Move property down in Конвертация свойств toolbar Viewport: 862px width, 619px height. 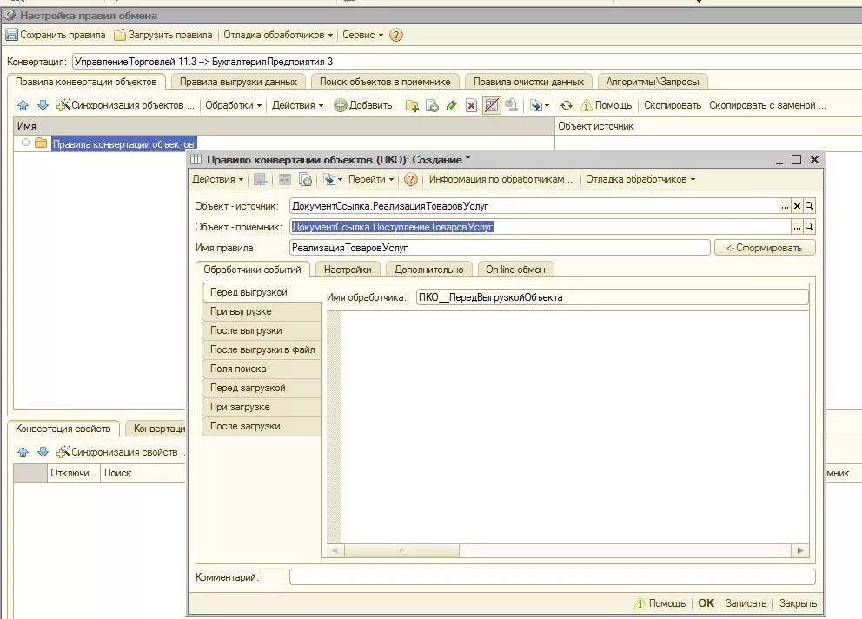43,452
